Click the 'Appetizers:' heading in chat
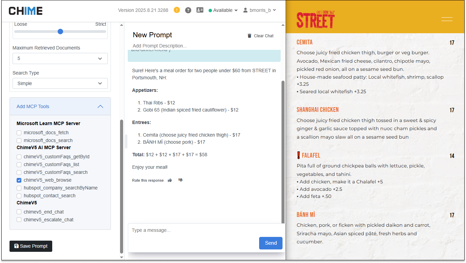The image size is (466, 263). coord(145,90)
